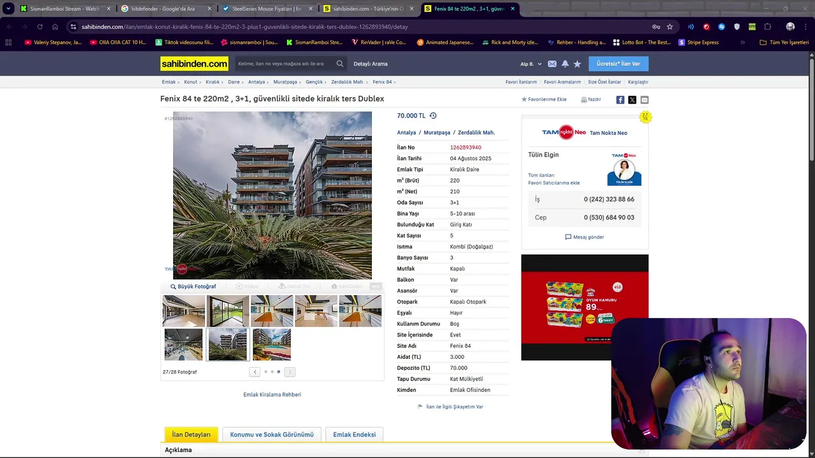
Task: Click Büyük Fotoğraf button
Action: pyautogui.click(x=193, y=286)
